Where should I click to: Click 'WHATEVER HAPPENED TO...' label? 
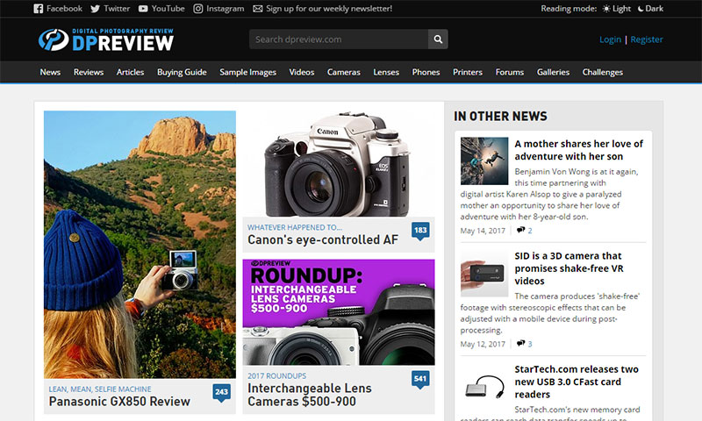point(295,227)
